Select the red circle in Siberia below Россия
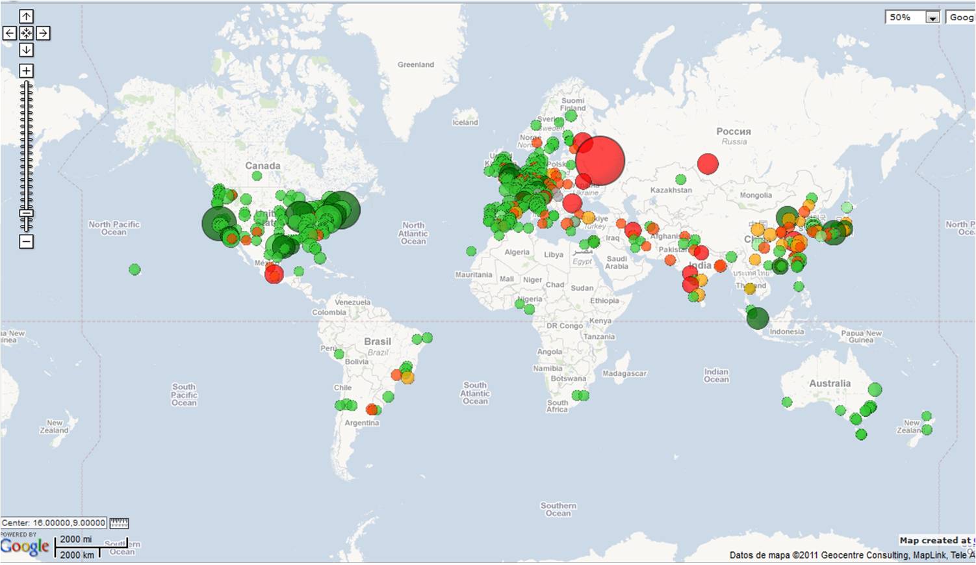The image size is (976, 565). tap(708, 163)
